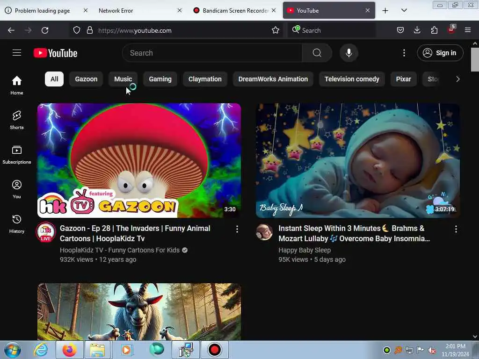Viewport: 479px width, 359px height.
Task: Open the You section in sidebar
Action: pyautogui.click(x=17, y=189)
